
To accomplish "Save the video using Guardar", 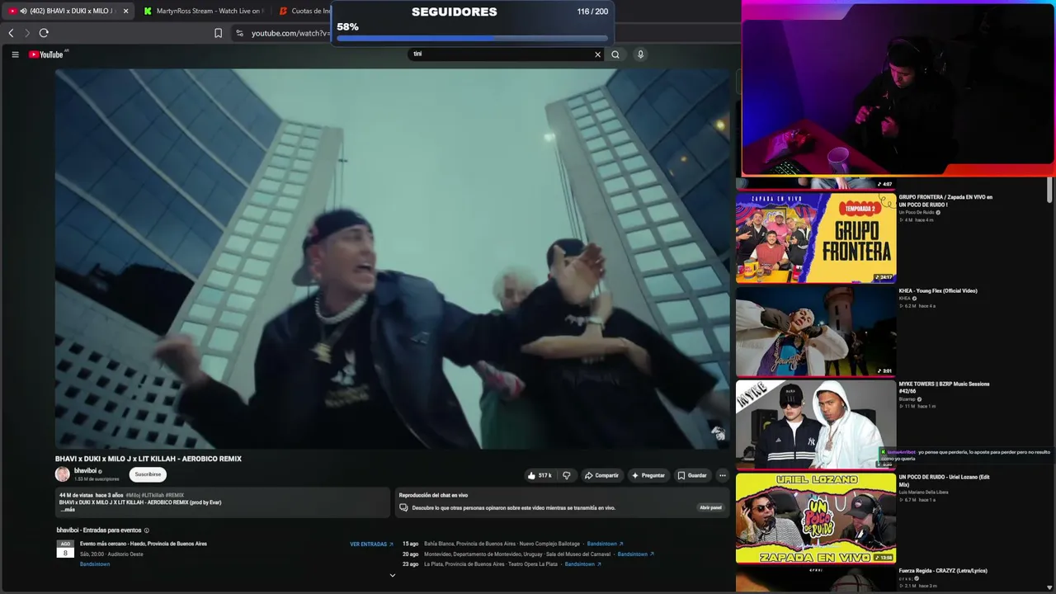I will coord(692,475).
